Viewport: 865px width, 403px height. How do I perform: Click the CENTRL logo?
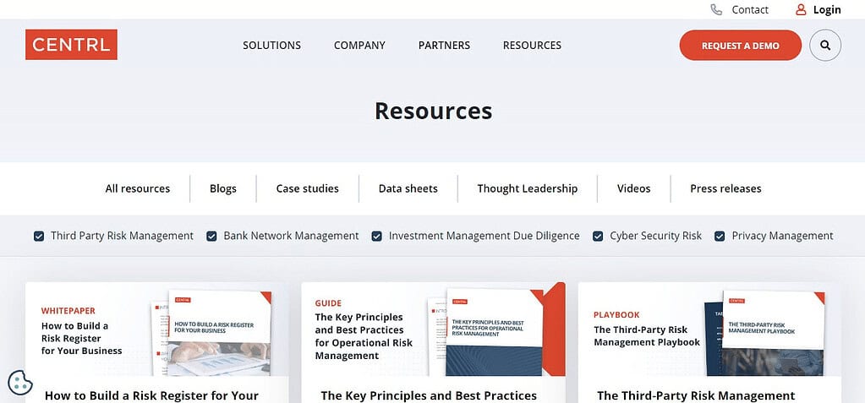click(x=71, y=45)
